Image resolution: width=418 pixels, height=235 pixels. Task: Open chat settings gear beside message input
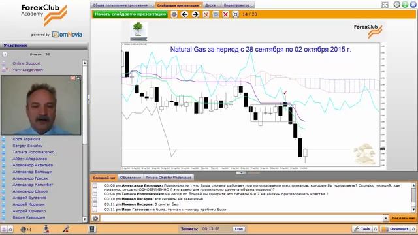point(95,219)
